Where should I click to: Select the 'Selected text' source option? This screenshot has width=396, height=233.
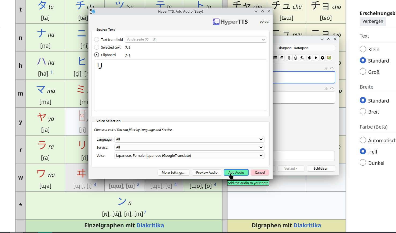pyautogui.click(x=97, y=47)
